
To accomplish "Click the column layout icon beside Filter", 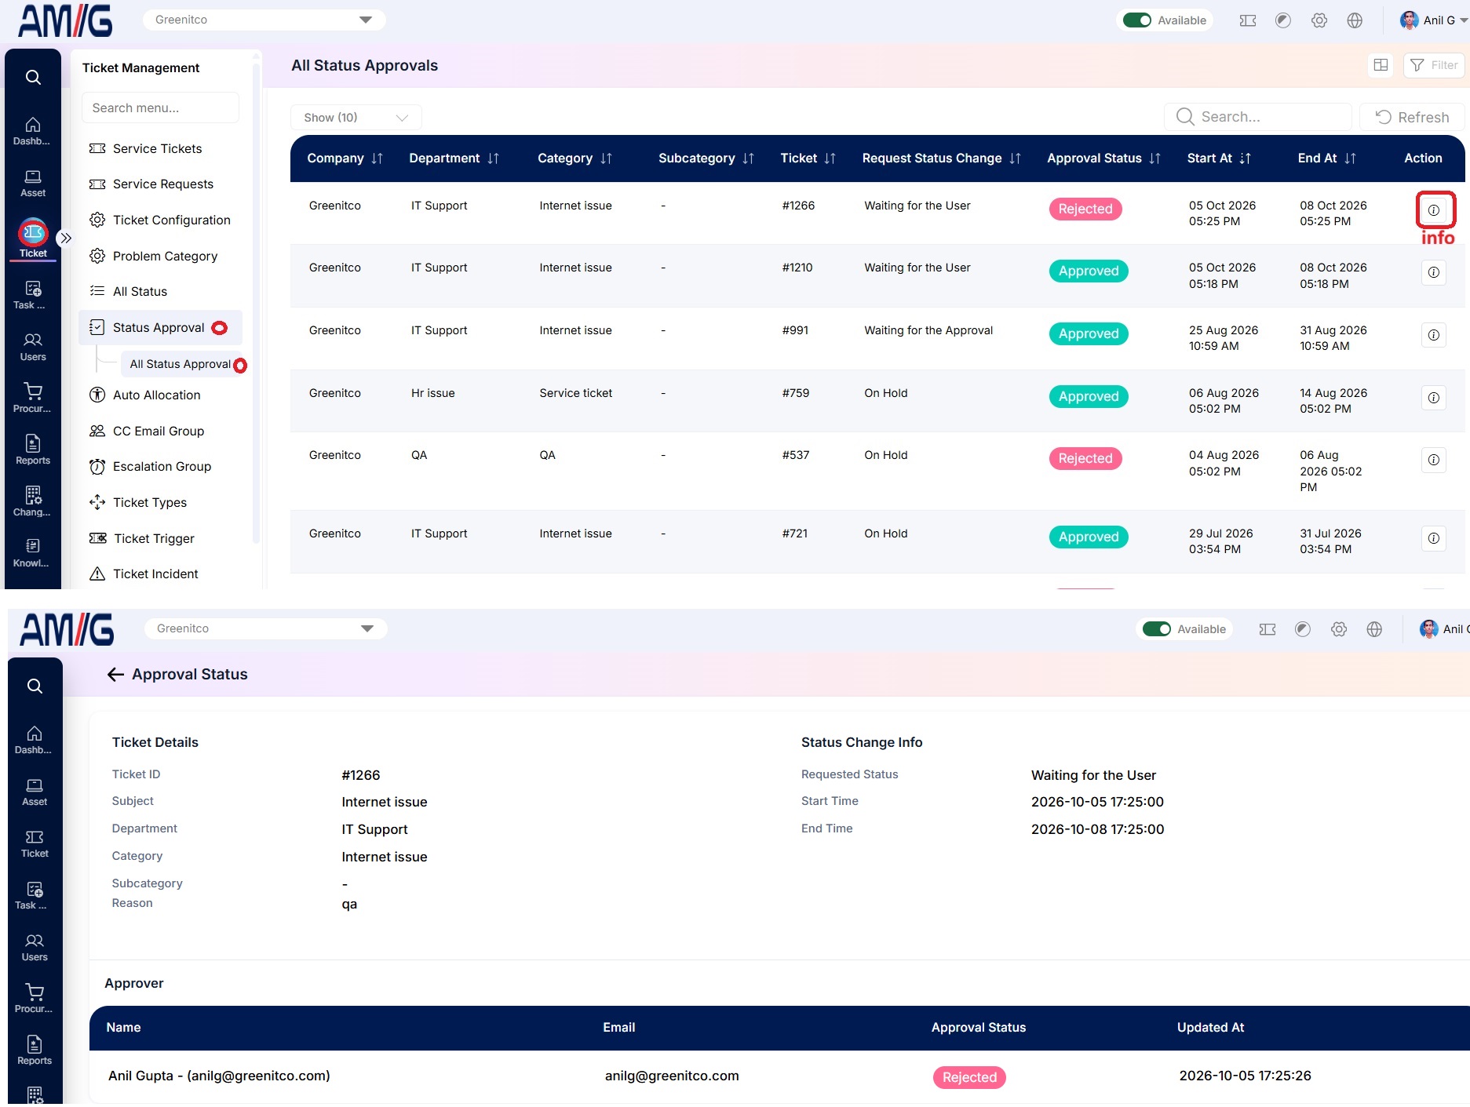I will pyautogui.click(x=1381, y=65).
